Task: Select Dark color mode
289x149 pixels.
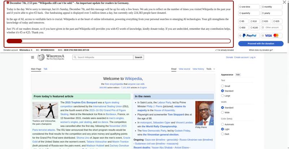Action: [223, 134]
